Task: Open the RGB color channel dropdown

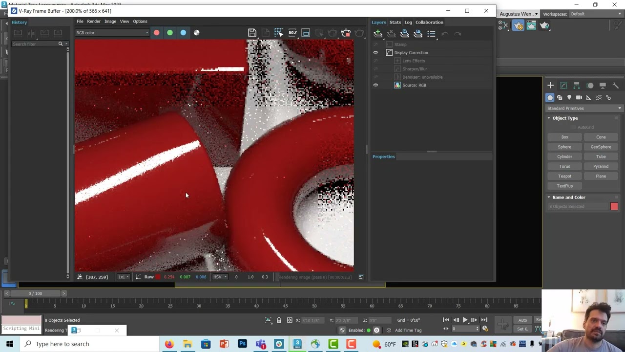Action: click(112, 33)
